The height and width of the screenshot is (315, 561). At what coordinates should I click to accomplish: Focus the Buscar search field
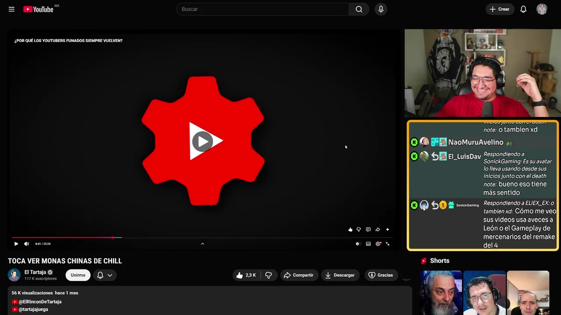click(263, 9)
